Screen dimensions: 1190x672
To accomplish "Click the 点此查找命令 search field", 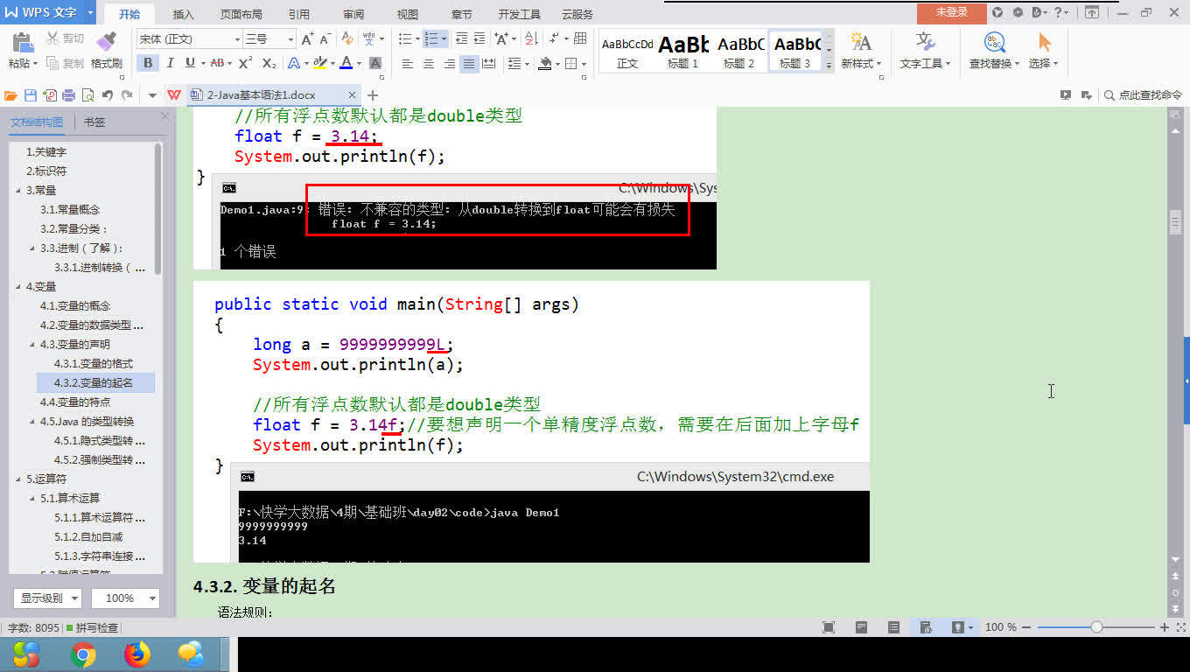I will pos(1143,95).
